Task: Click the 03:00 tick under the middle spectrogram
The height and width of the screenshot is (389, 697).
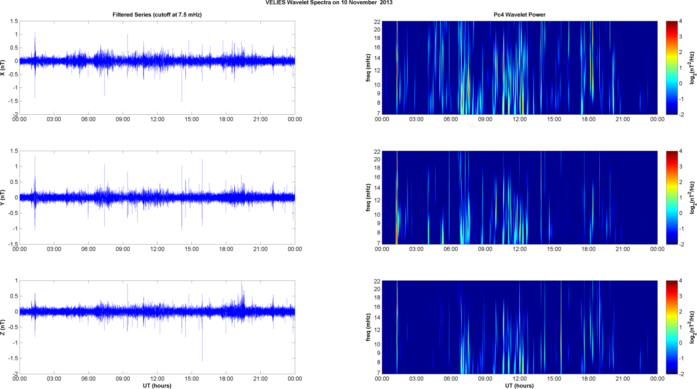Action: [x=416, y=249]
